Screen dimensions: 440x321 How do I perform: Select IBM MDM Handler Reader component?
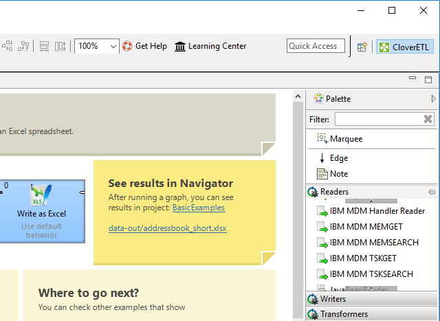coord(372,211)
